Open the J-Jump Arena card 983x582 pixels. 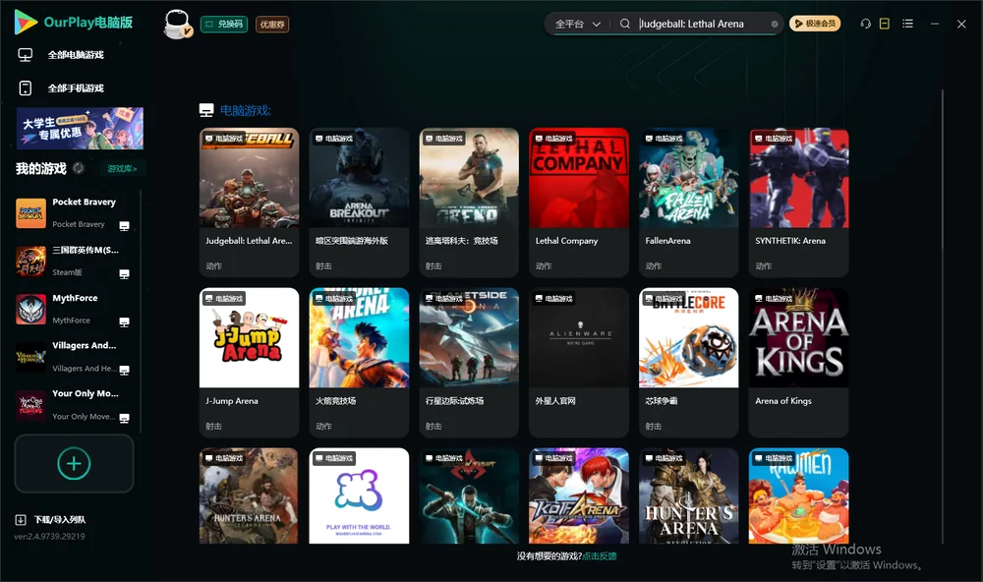point(249,363)
